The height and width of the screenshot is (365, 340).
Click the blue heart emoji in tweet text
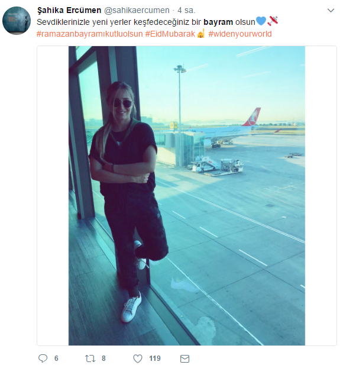coord(261,21)
